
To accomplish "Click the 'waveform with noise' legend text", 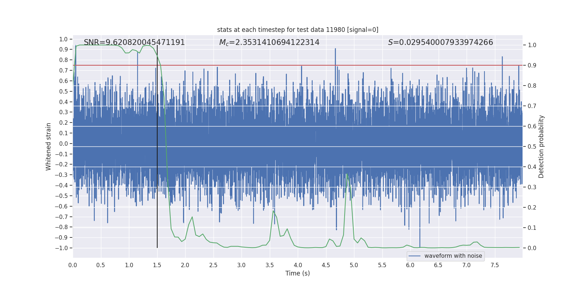I will pos(453,256).
